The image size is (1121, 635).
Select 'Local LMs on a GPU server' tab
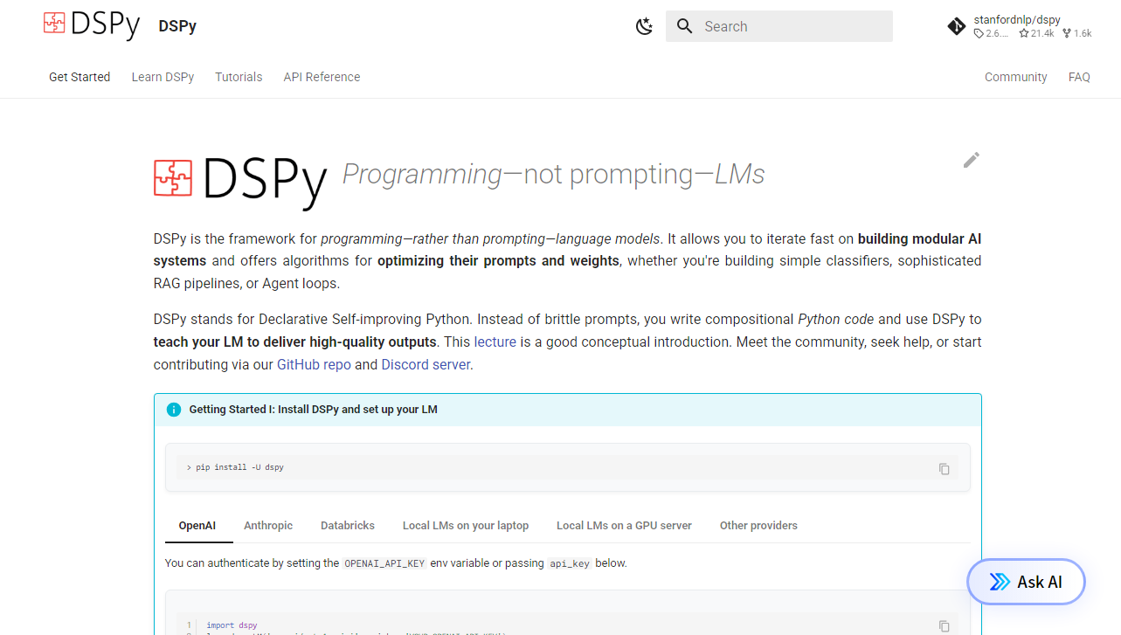tap(624, 526)
